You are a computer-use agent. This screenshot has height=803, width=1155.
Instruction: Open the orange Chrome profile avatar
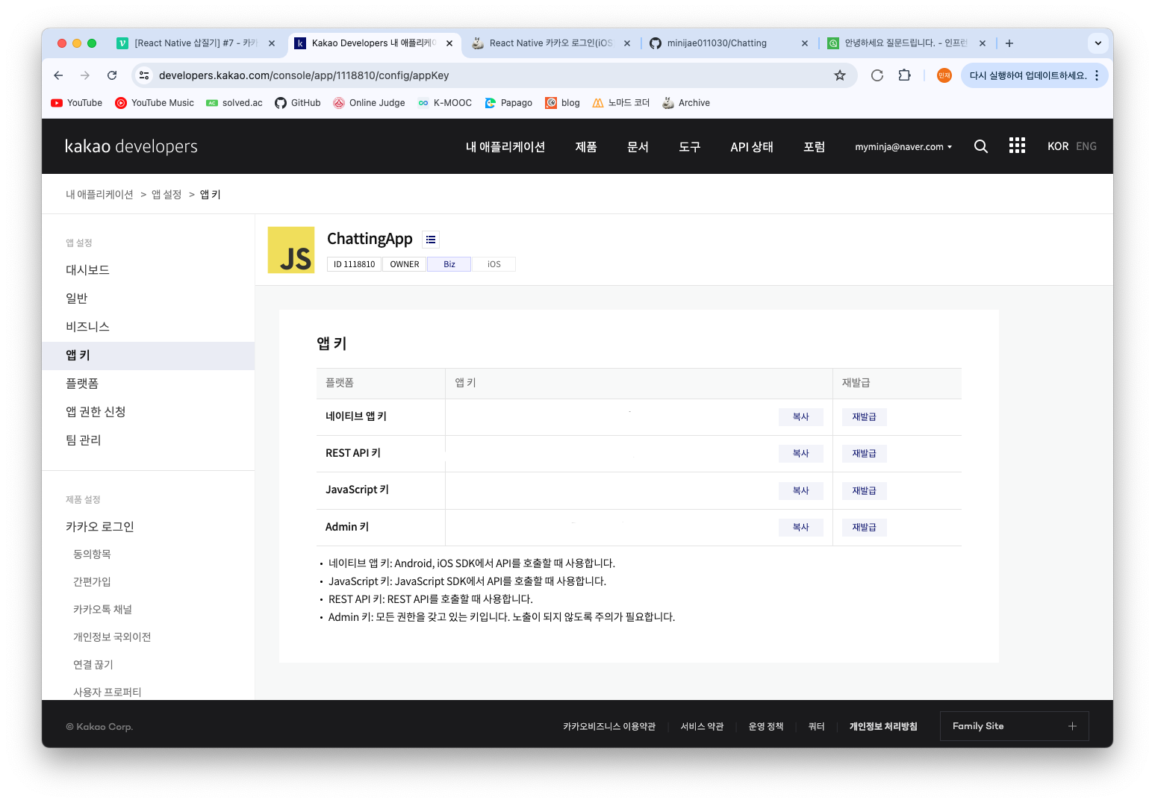(x=944, y=75)
